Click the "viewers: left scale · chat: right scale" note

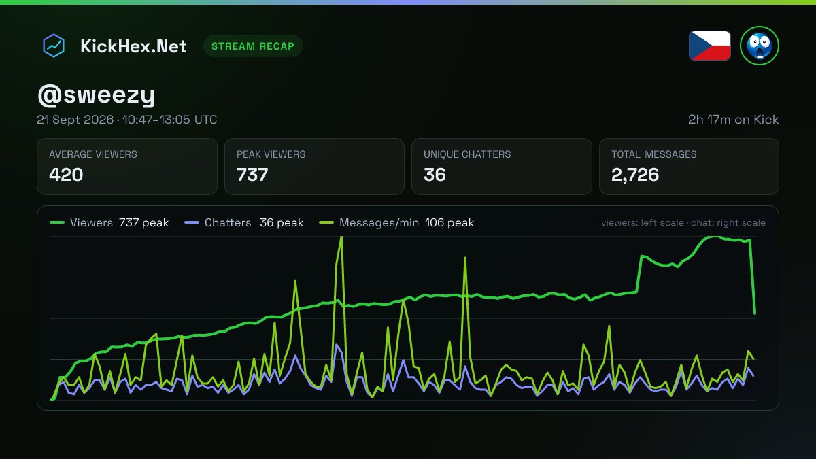pos(683,223)
